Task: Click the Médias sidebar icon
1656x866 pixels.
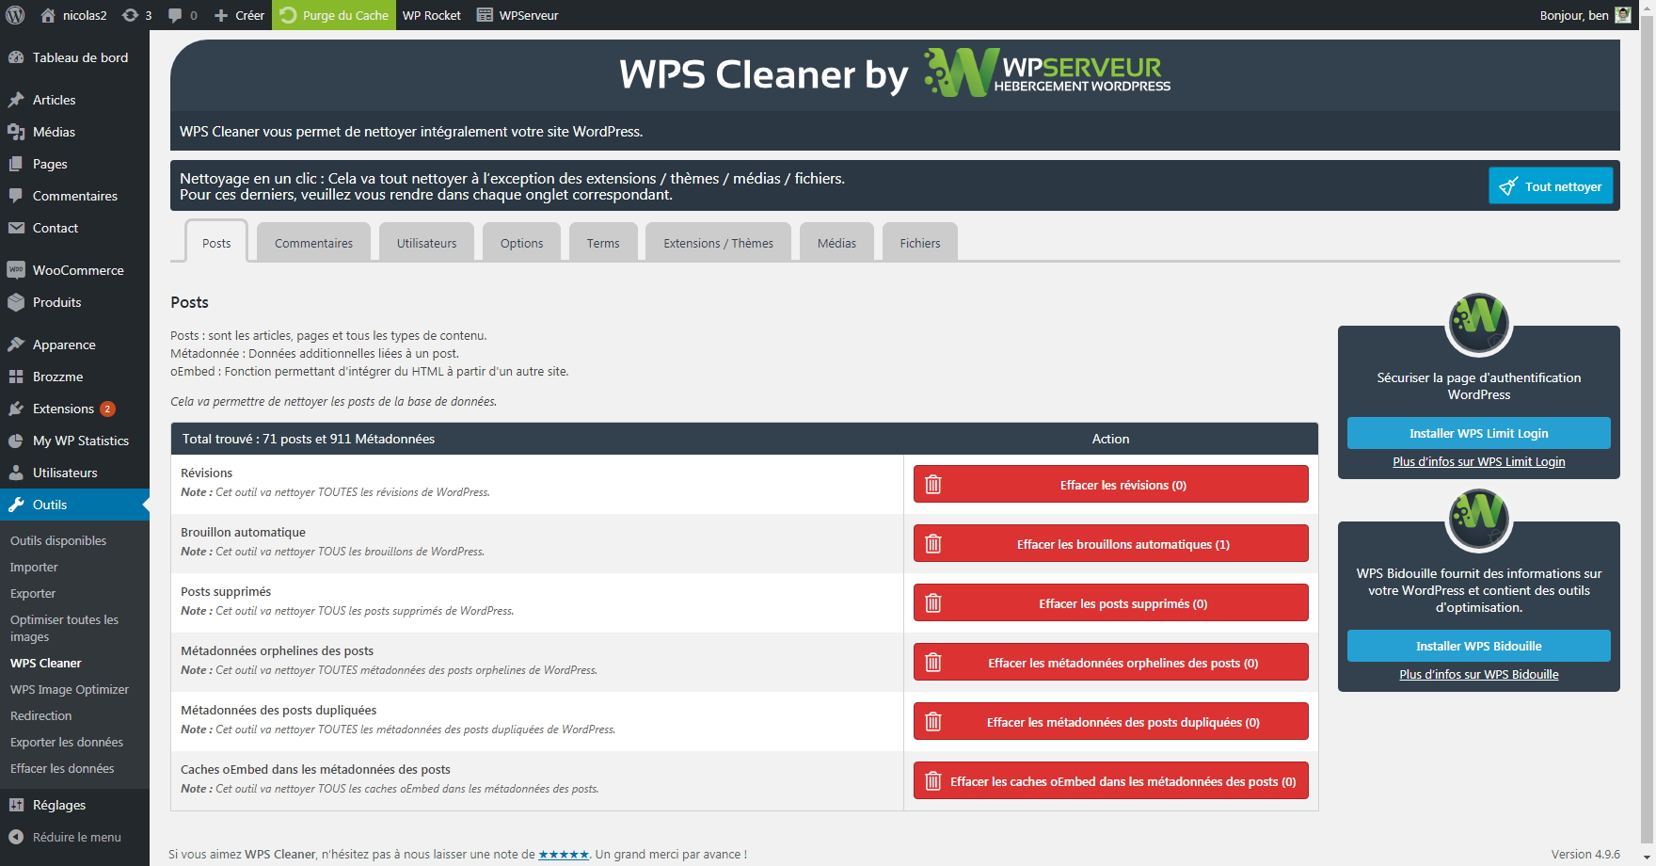Action: (16, 132)
